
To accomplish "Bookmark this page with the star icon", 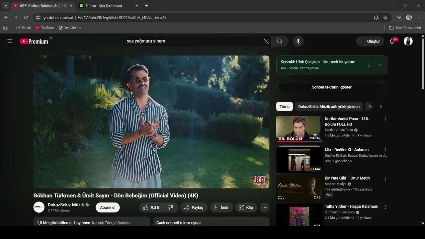I will pyautogui.click(x=385, y=17).
